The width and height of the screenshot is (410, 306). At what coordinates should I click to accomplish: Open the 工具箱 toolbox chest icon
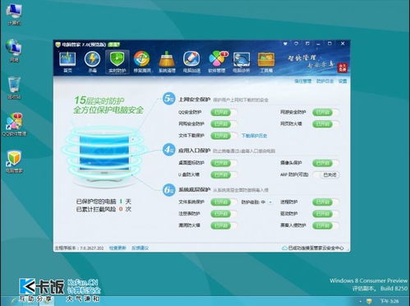pos(266,62)
